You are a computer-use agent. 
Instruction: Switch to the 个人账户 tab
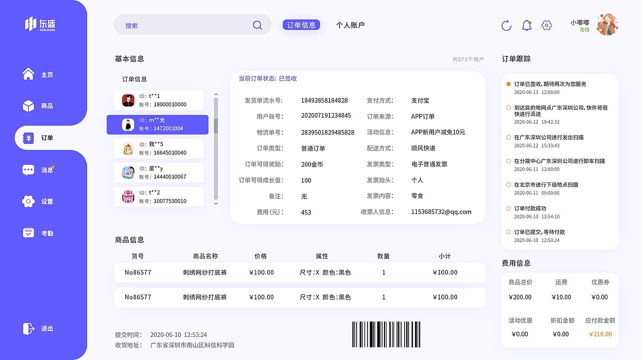pos(351,25)
